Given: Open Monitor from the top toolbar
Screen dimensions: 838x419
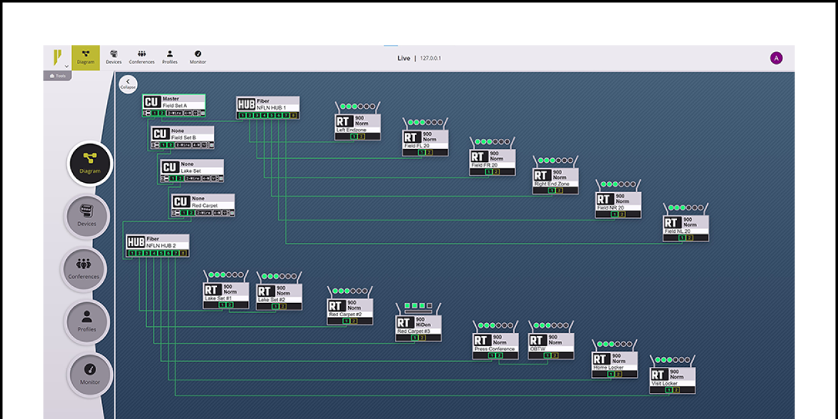Looking at the screenshot, I should click(198, 57).
